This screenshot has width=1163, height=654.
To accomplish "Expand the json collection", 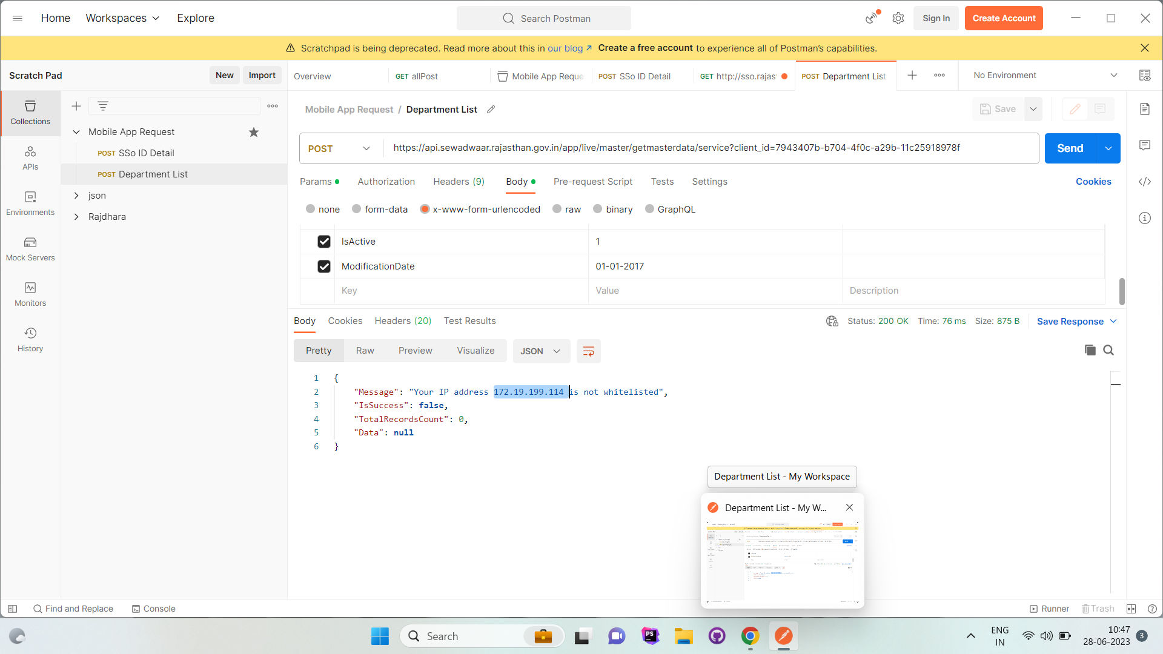I will 76,196.
